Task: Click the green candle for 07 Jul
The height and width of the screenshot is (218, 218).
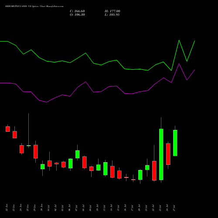Action: pyautogui.click(x=78, y=154)
